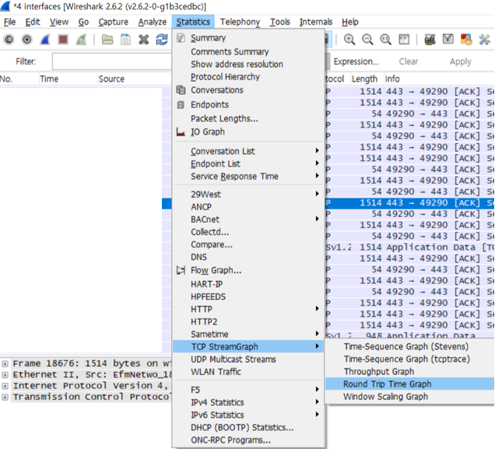Open the IPv4 Statistics submenu arrow
Screen dimensions: 495x449
click(318, 402)
